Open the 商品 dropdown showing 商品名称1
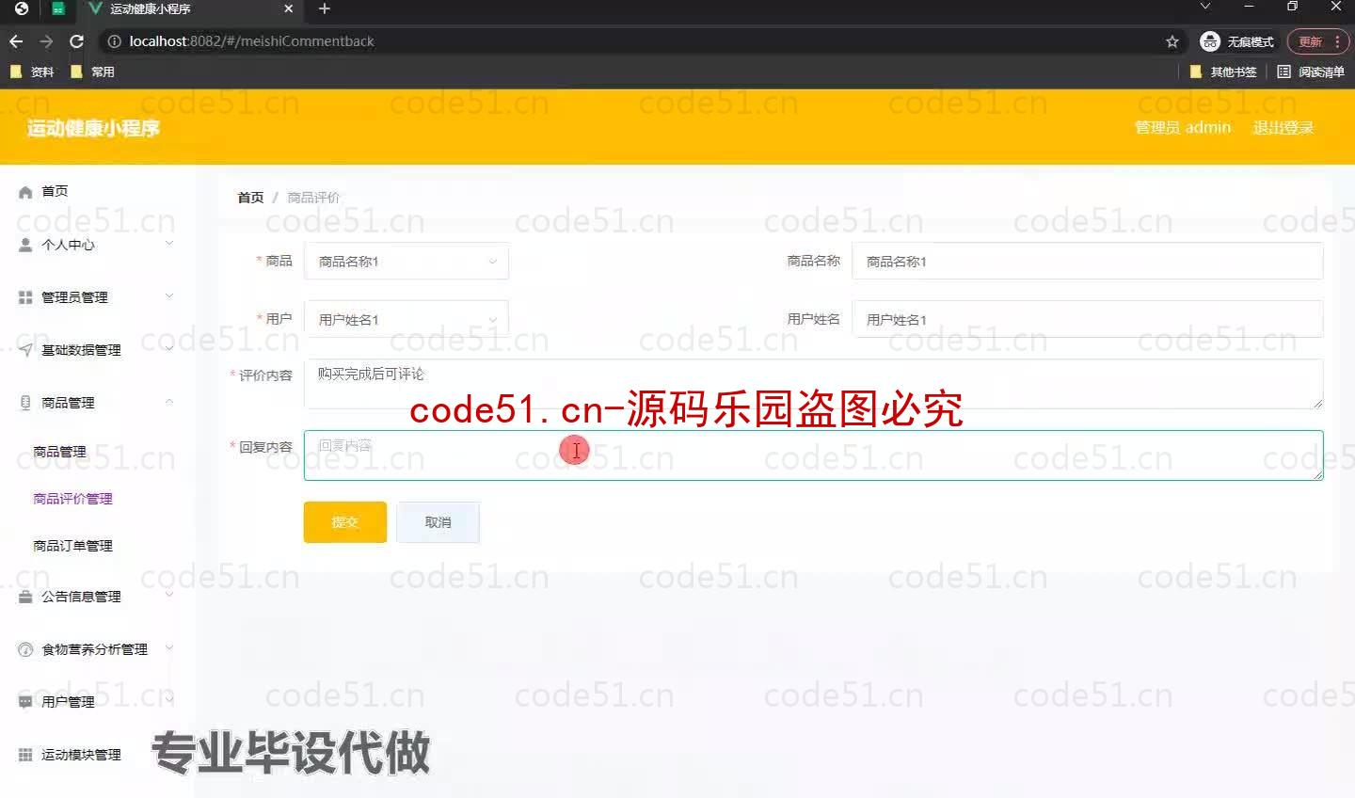The image size is (1355, 798). pos(406,262)
